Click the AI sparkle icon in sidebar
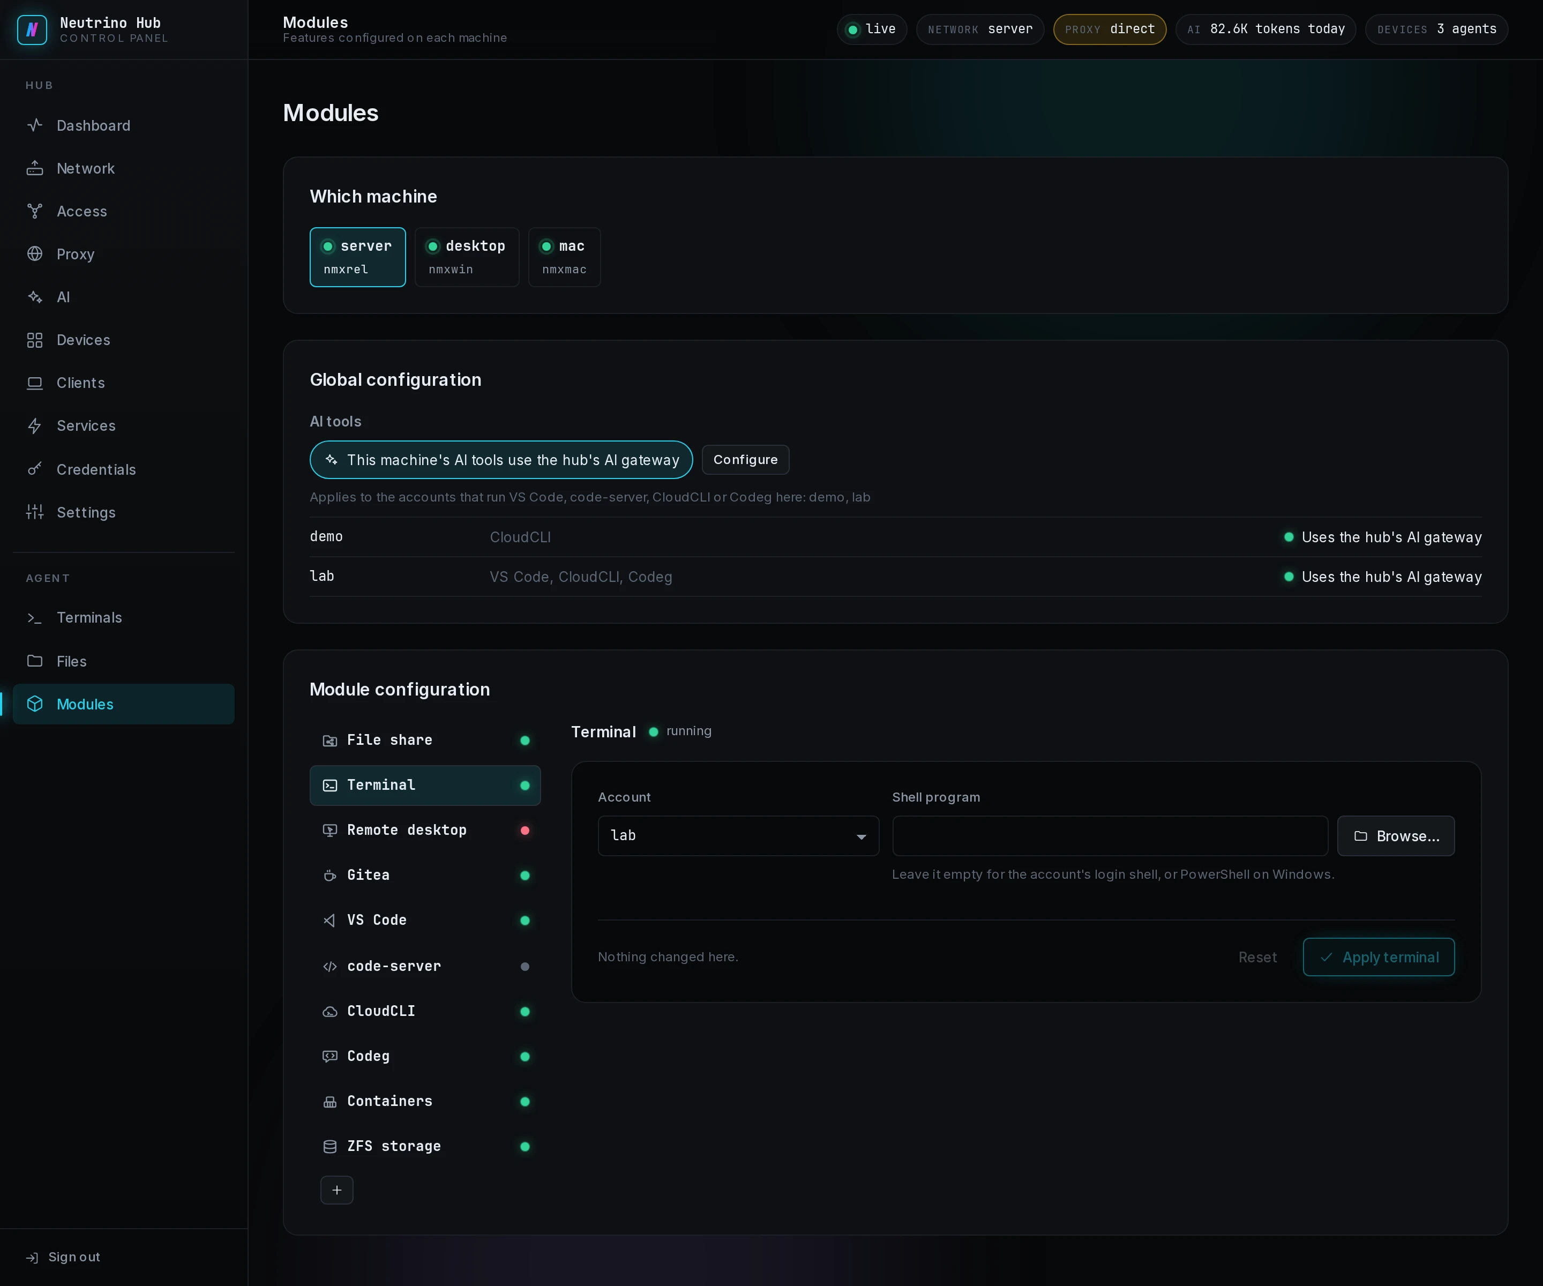 pos(34,297)
